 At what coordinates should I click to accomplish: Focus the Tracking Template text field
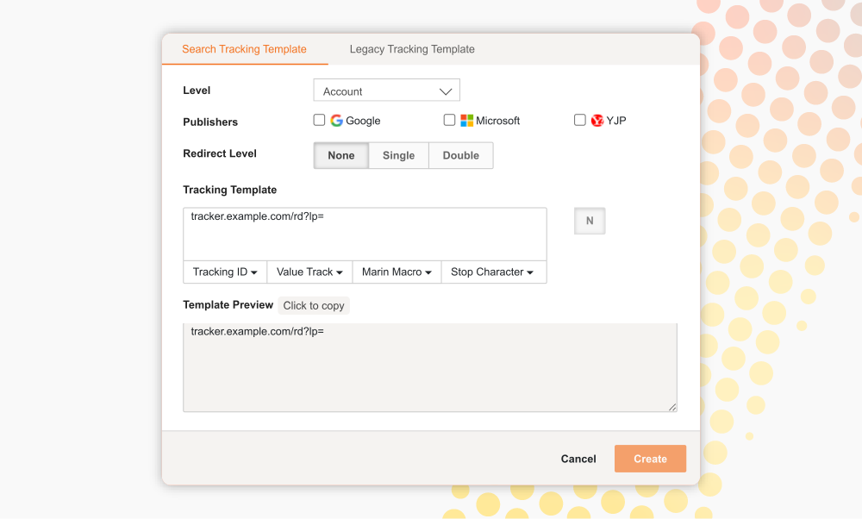tap(365, 234)
